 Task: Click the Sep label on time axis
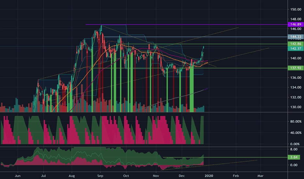100,176
